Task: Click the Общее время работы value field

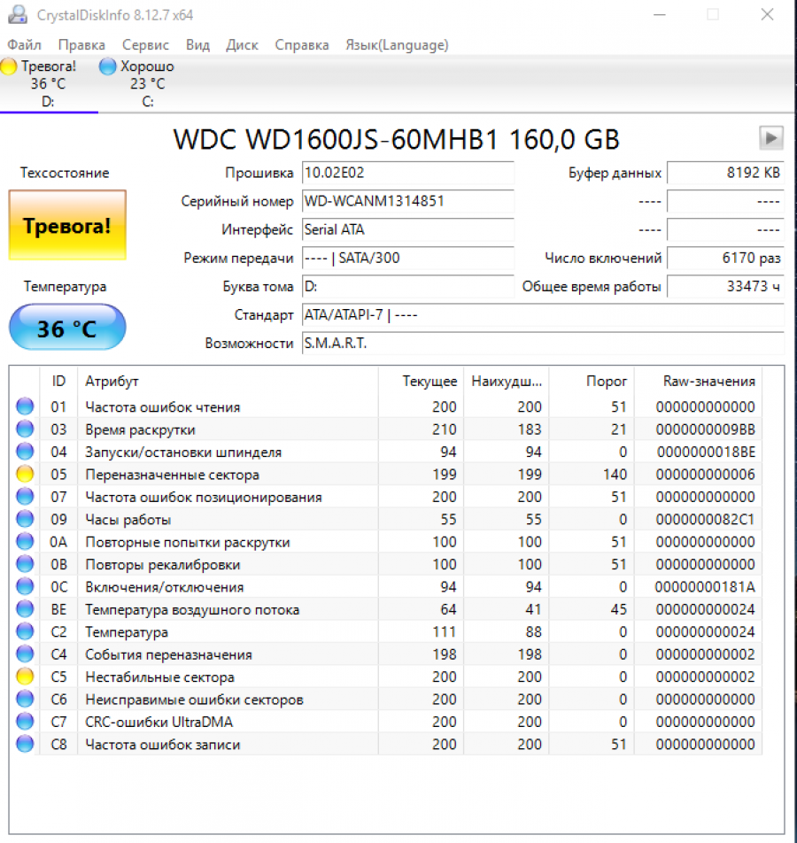Action: [724, 287]
